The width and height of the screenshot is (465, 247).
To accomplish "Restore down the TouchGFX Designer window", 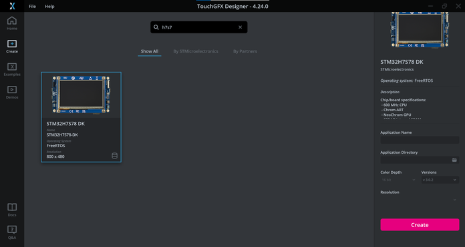I will point(444,6).
